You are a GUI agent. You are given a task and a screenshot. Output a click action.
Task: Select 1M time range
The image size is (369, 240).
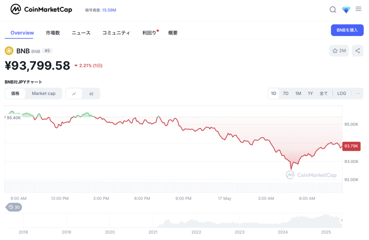click(x=298, y=93)
